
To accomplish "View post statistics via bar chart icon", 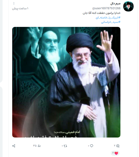I will tap(39, 146).
